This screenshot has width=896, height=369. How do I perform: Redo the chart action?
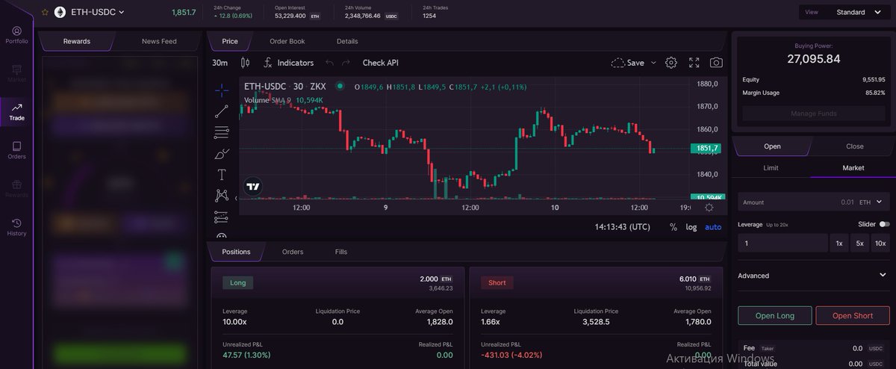(x=346, y=63)
